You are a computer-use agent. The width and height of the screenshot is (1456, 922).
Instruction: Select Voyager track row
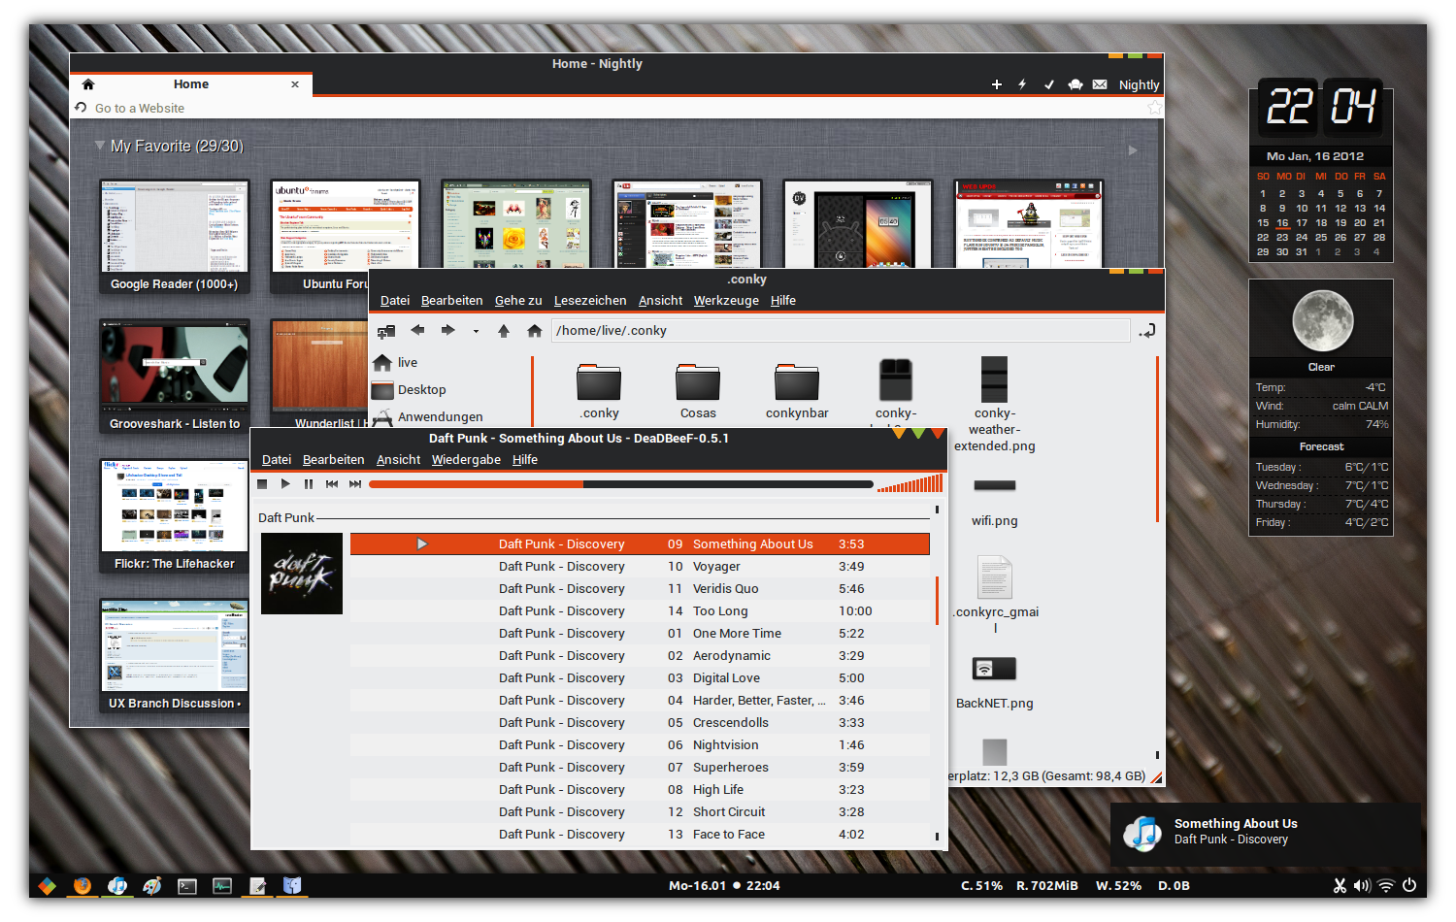click(x=640, y=567)
